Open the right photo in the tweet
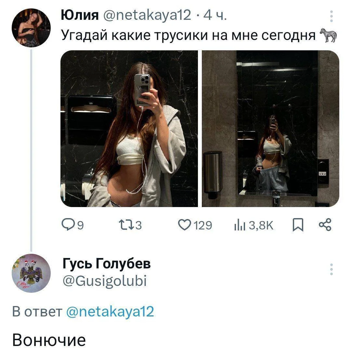The image size is (351, 357). [x=270, y=129]
